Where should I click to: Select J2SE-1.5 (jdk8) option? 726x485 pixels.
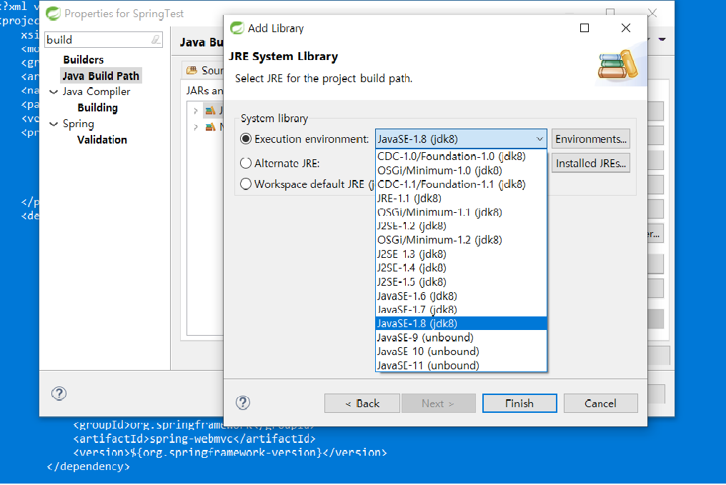pos(461,282)
